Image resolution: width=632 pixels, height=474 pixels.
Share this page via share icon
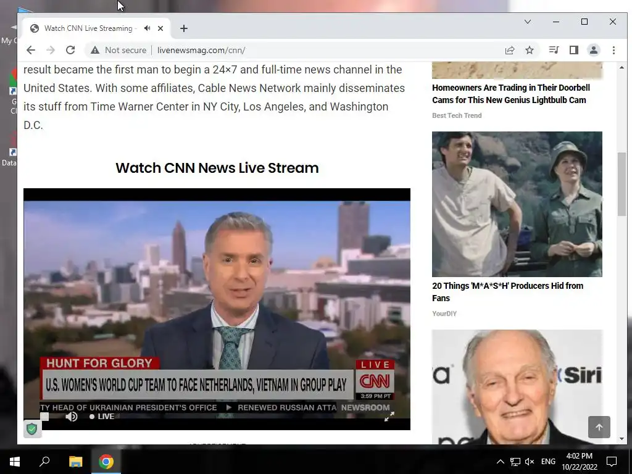(509, 50)
